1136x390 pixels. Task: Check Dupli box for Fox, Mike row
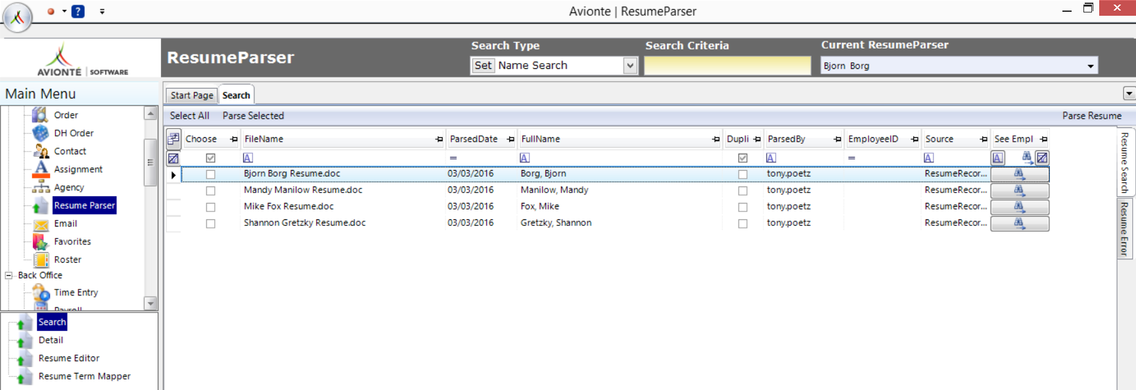[x=742, y=207]
